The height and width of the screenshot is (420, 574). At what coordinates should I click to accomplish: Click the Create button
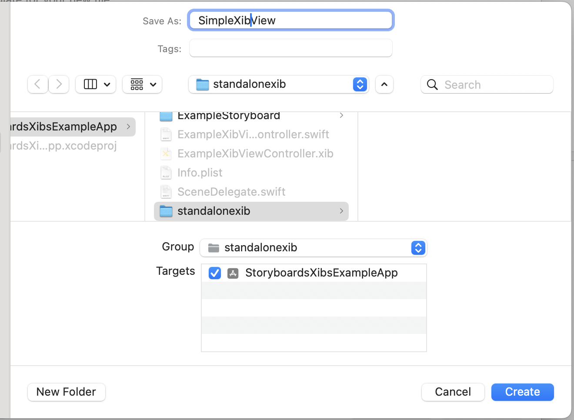[522, 392]
